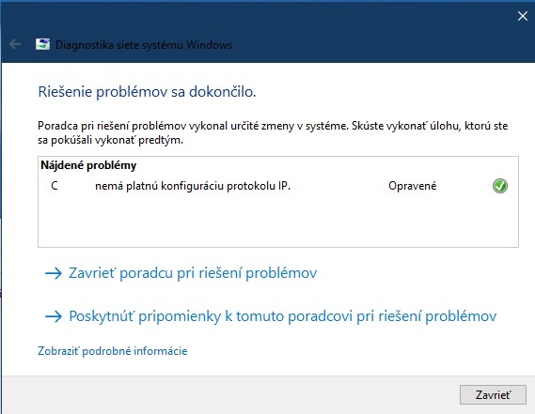The image size is (535, 414).
Task: Click the Zavrieť button
Action: pos(493,395)
